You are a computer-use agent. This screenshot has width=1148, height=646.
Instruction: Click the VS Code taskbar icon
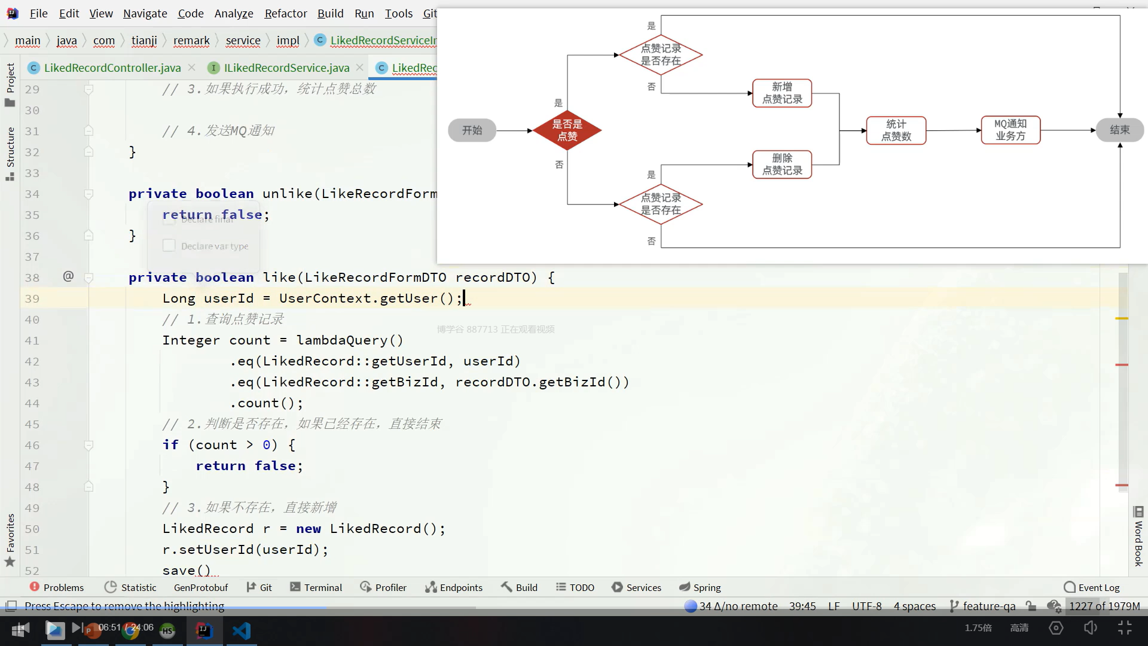pyautogui.click(x=242, y=630)
